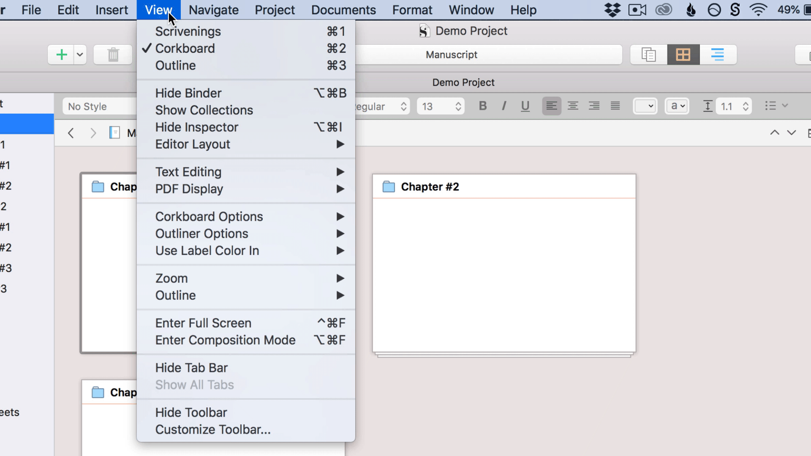This screenshot has width=811, height=456.
Task: Go to next document with down chevron
Action: 792,133
